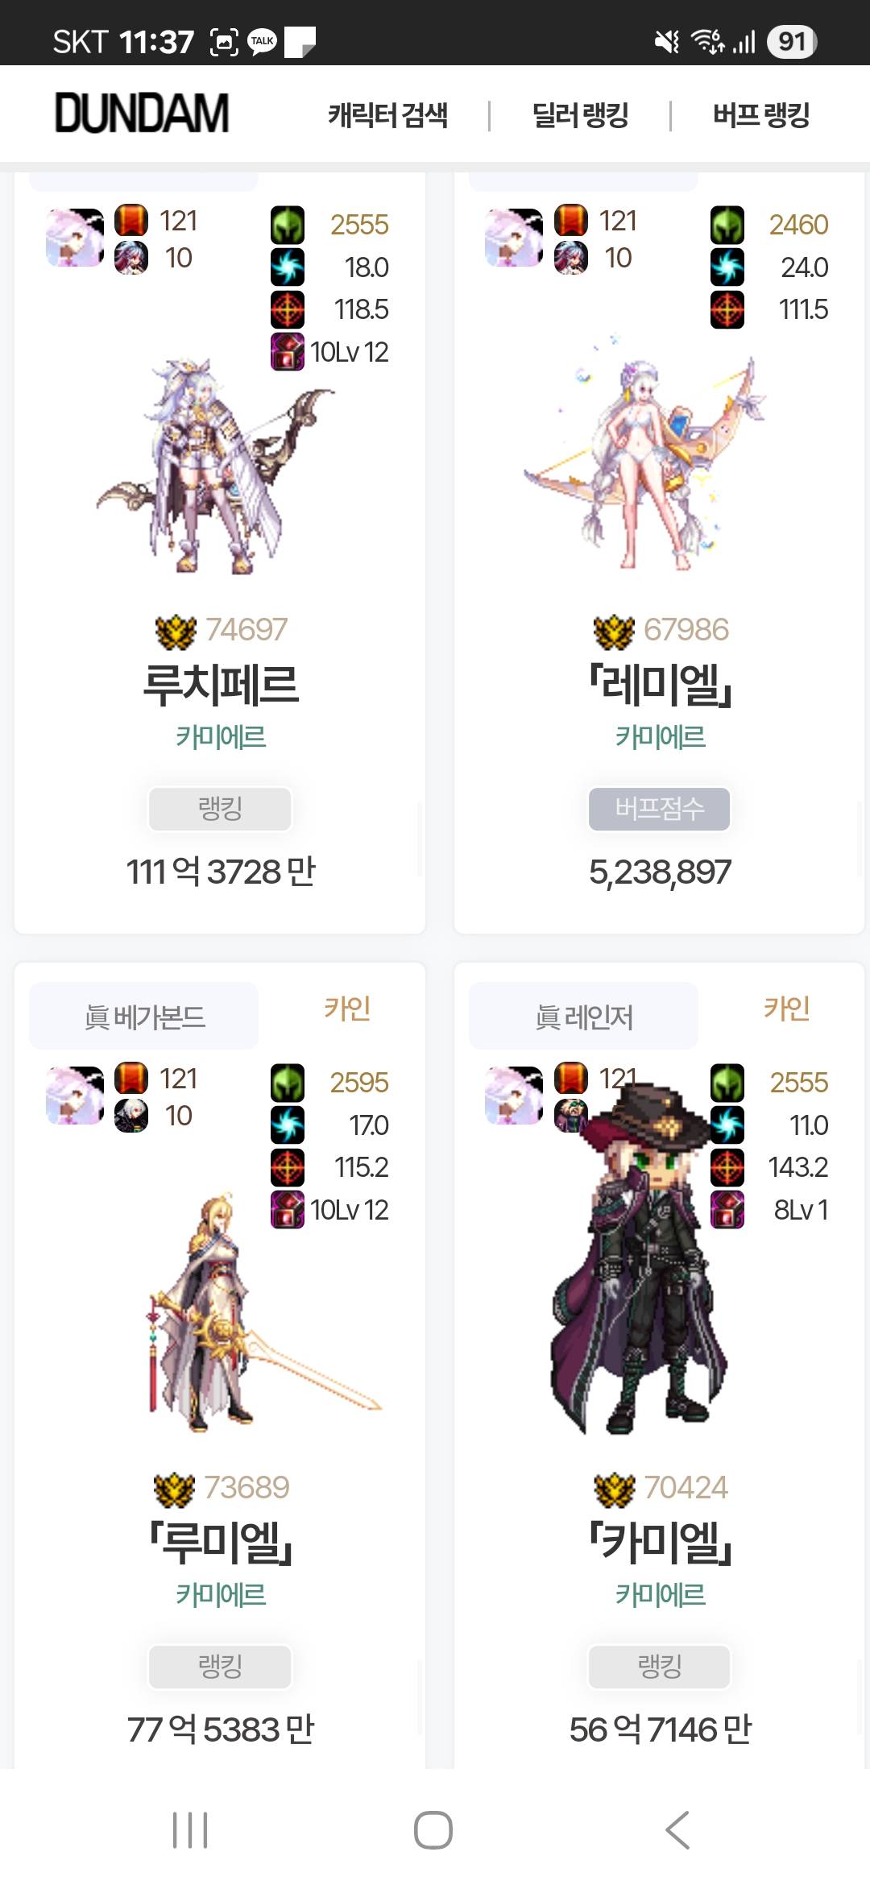This screenshot has height=1885, width=870.
Task: Open 루치페르 archer character sprite
Action: (x=216, y=466)
